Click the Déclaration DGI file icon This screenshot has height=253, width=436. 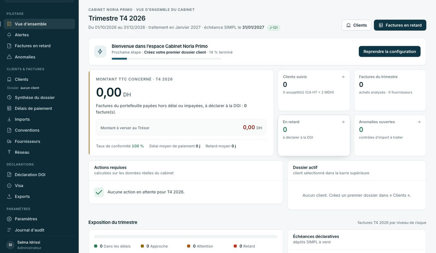tap(9, 175)
